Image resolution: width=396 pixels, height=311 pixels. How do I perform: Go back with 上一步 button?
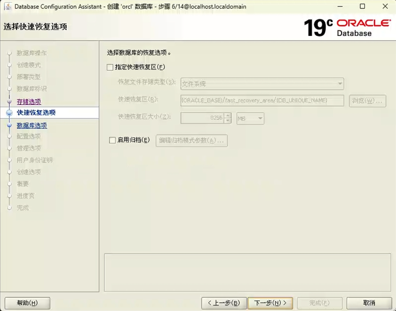[224, 303]
